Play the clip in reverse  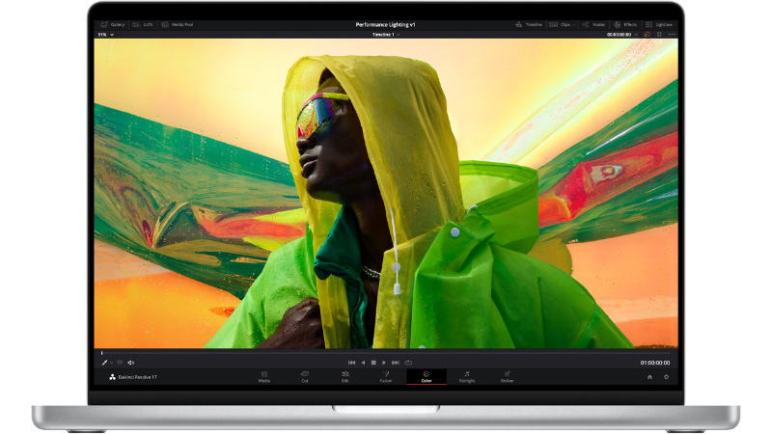click(x=364, y=363)
